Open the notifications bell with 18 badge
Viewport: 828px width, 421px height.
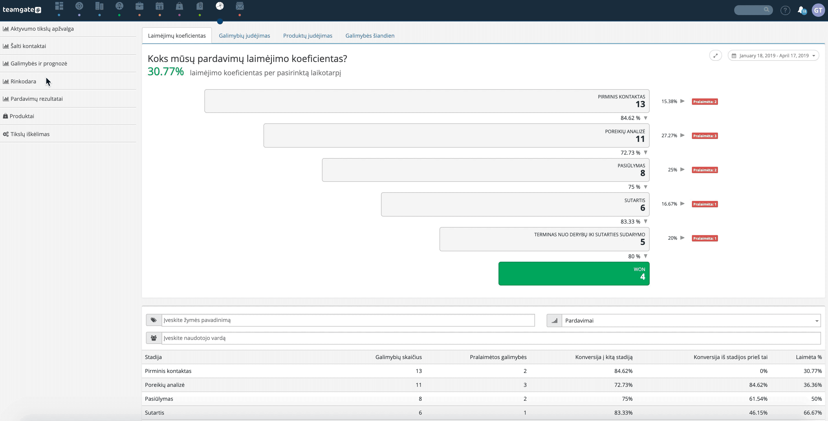(x=802, y=10)
